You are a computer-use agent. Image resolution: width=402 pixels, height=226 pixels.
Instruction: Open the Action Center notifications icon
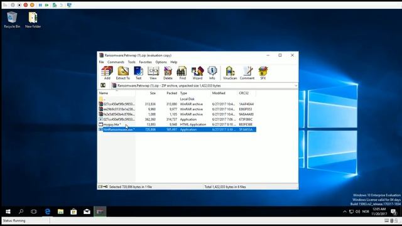(394, 212)
